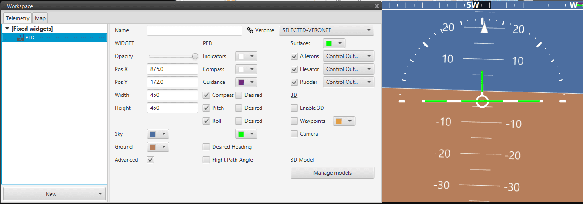Click the 3D section heading

click(x=294, y=95)
